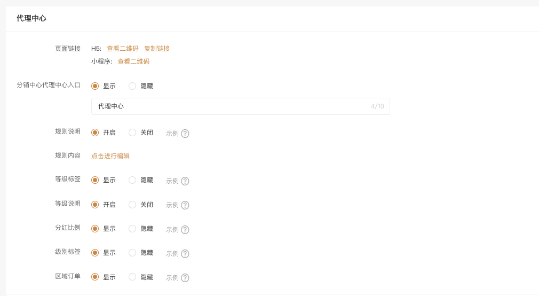Click help icon beside 规则说明 示例
This screenshot has width=539, height=296.
tap(185, 134)
